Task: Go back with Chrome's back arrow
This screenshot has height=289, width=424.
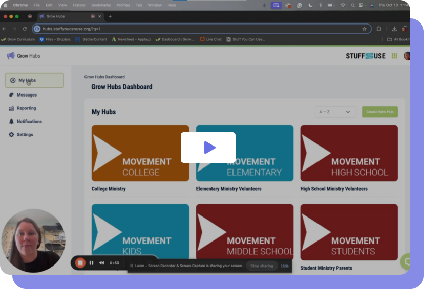Action: [x=4, y=29]
